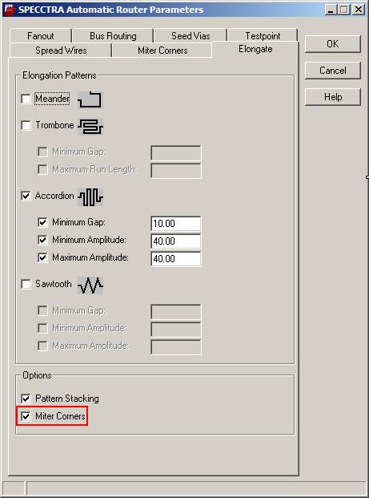369x498 pixels.
Task: Uncheck Miter Corners option checkbox
Action: coord(26,416)
